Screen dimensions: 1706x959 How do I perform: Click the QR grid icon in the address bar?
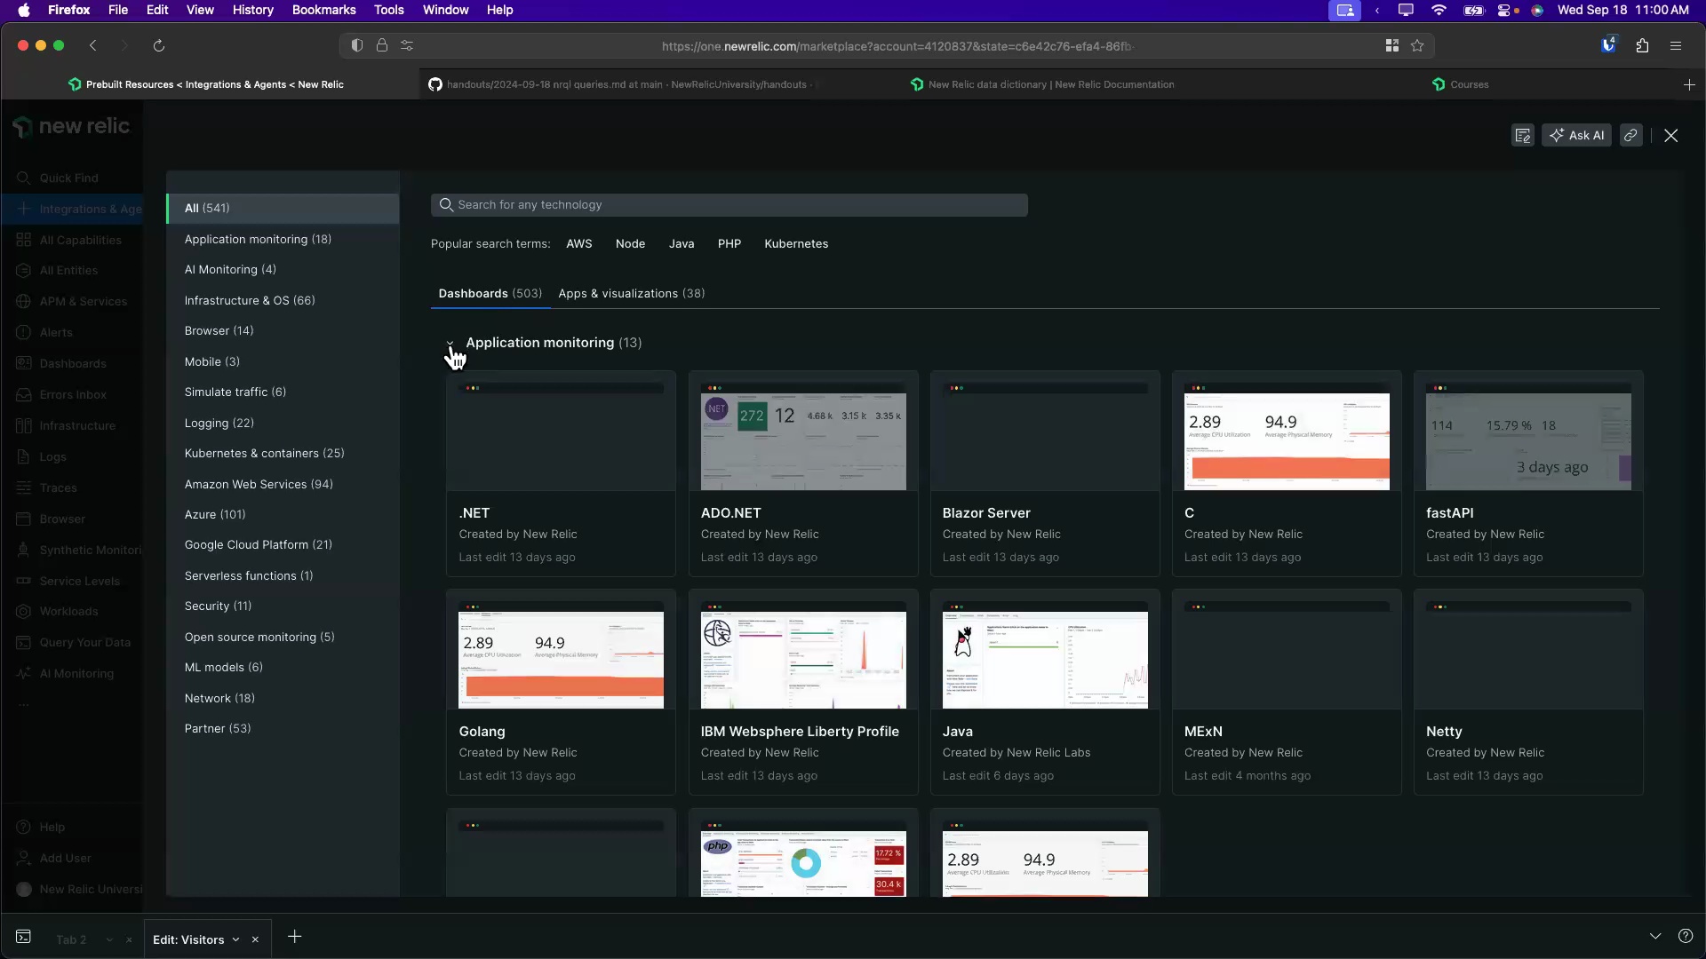coord(1392,46)
